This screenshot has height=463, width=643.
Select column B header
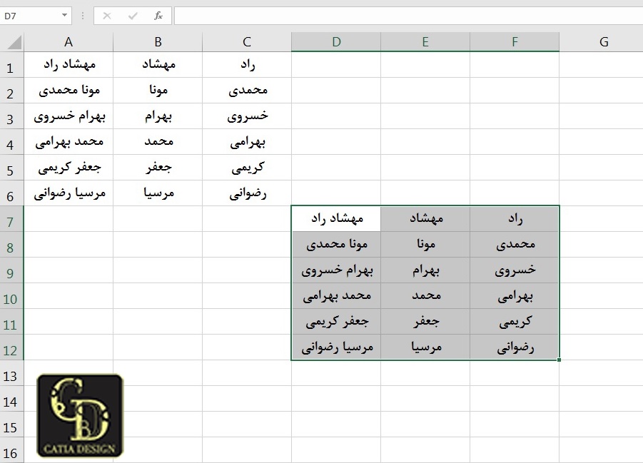click(158, 42)
